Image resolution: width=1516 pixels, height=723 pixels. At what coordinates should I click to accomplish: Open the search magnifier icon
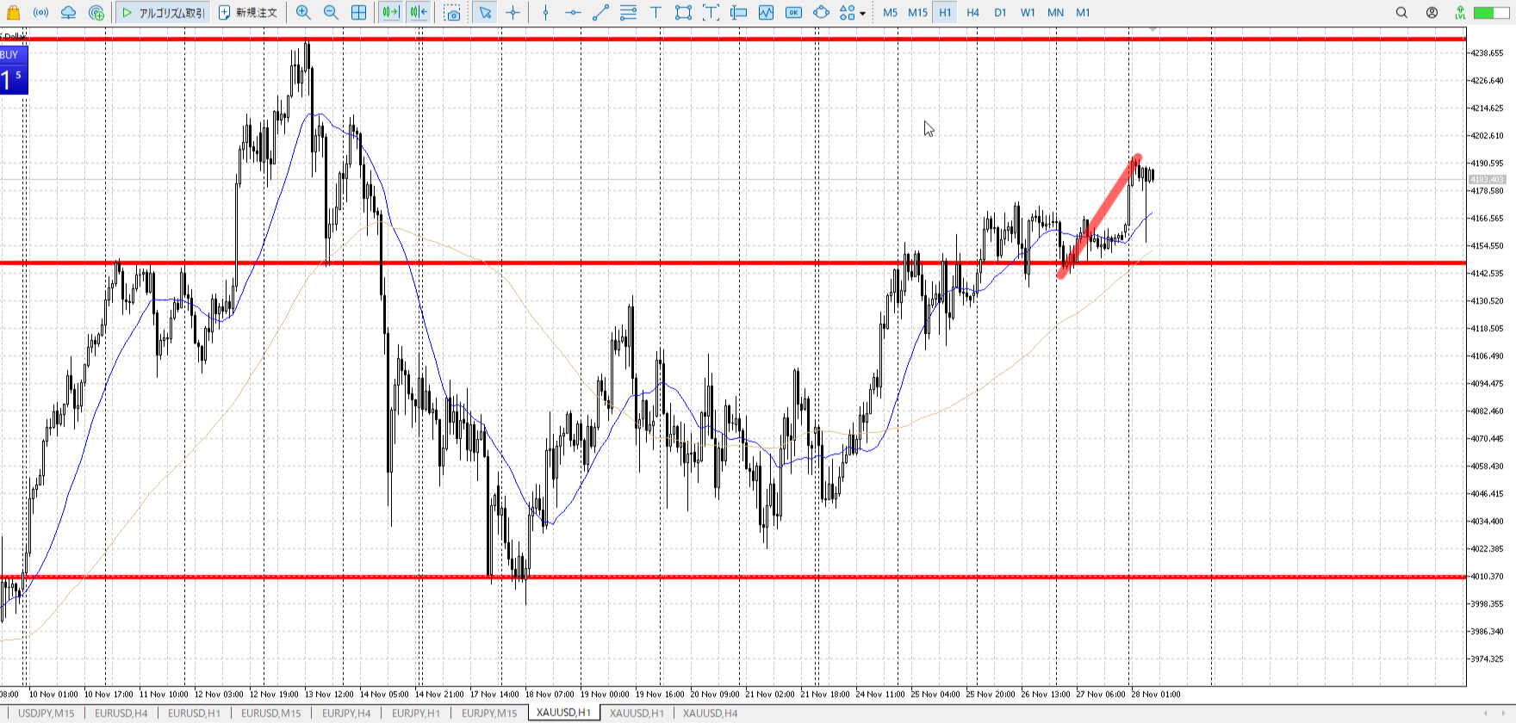pyautogui.click(x=1401, y=13)
